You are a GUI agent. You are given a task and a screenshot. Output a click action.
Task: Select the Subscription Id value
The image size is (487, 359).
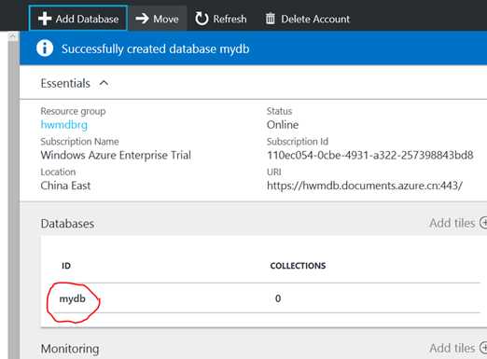[x=370, y=155]
